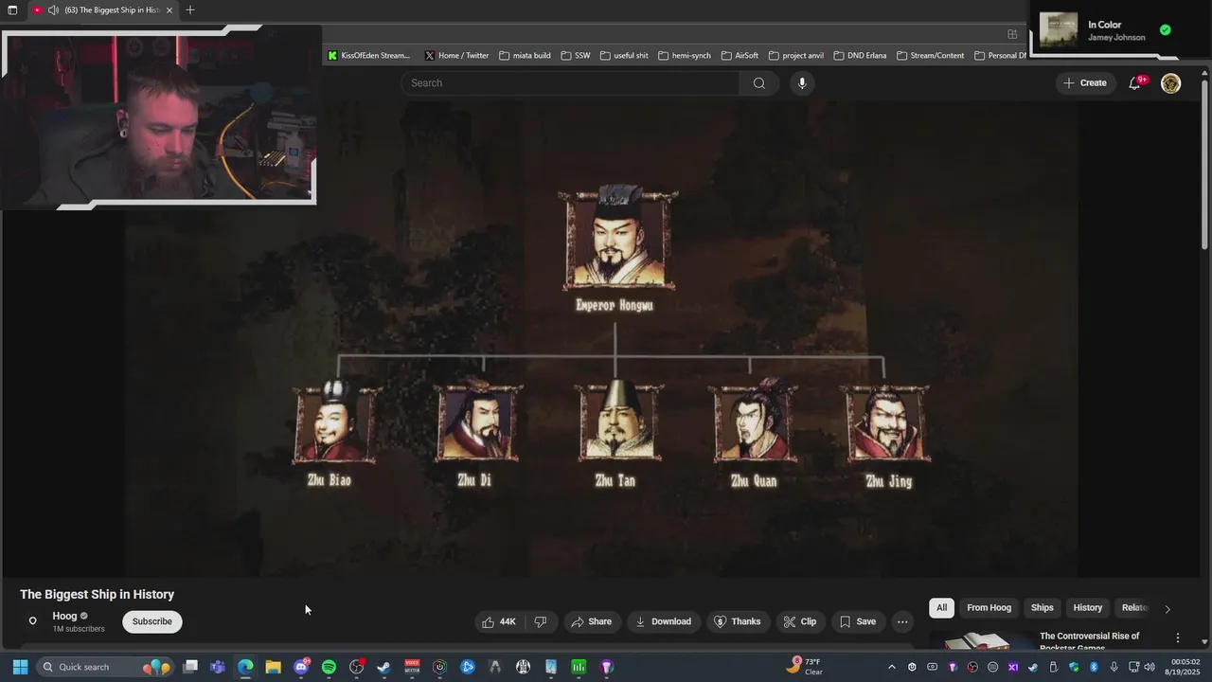Select the History filter chip
The width and height of the screenshot is (1212, 682).
pos(1087,608)
